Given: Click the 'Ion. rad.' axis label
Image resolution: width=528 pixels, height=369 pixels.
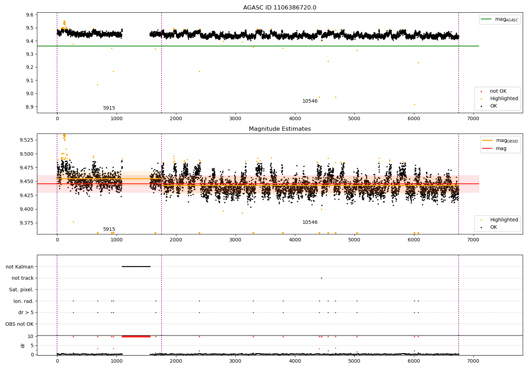Looking at the screenshot, I should (24, 301).
